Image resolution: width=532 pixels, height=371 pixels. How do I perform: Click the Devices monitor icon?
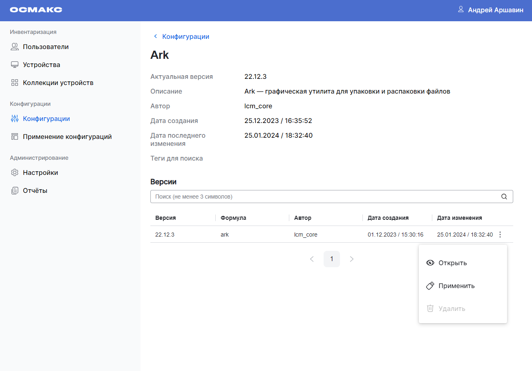15,65
